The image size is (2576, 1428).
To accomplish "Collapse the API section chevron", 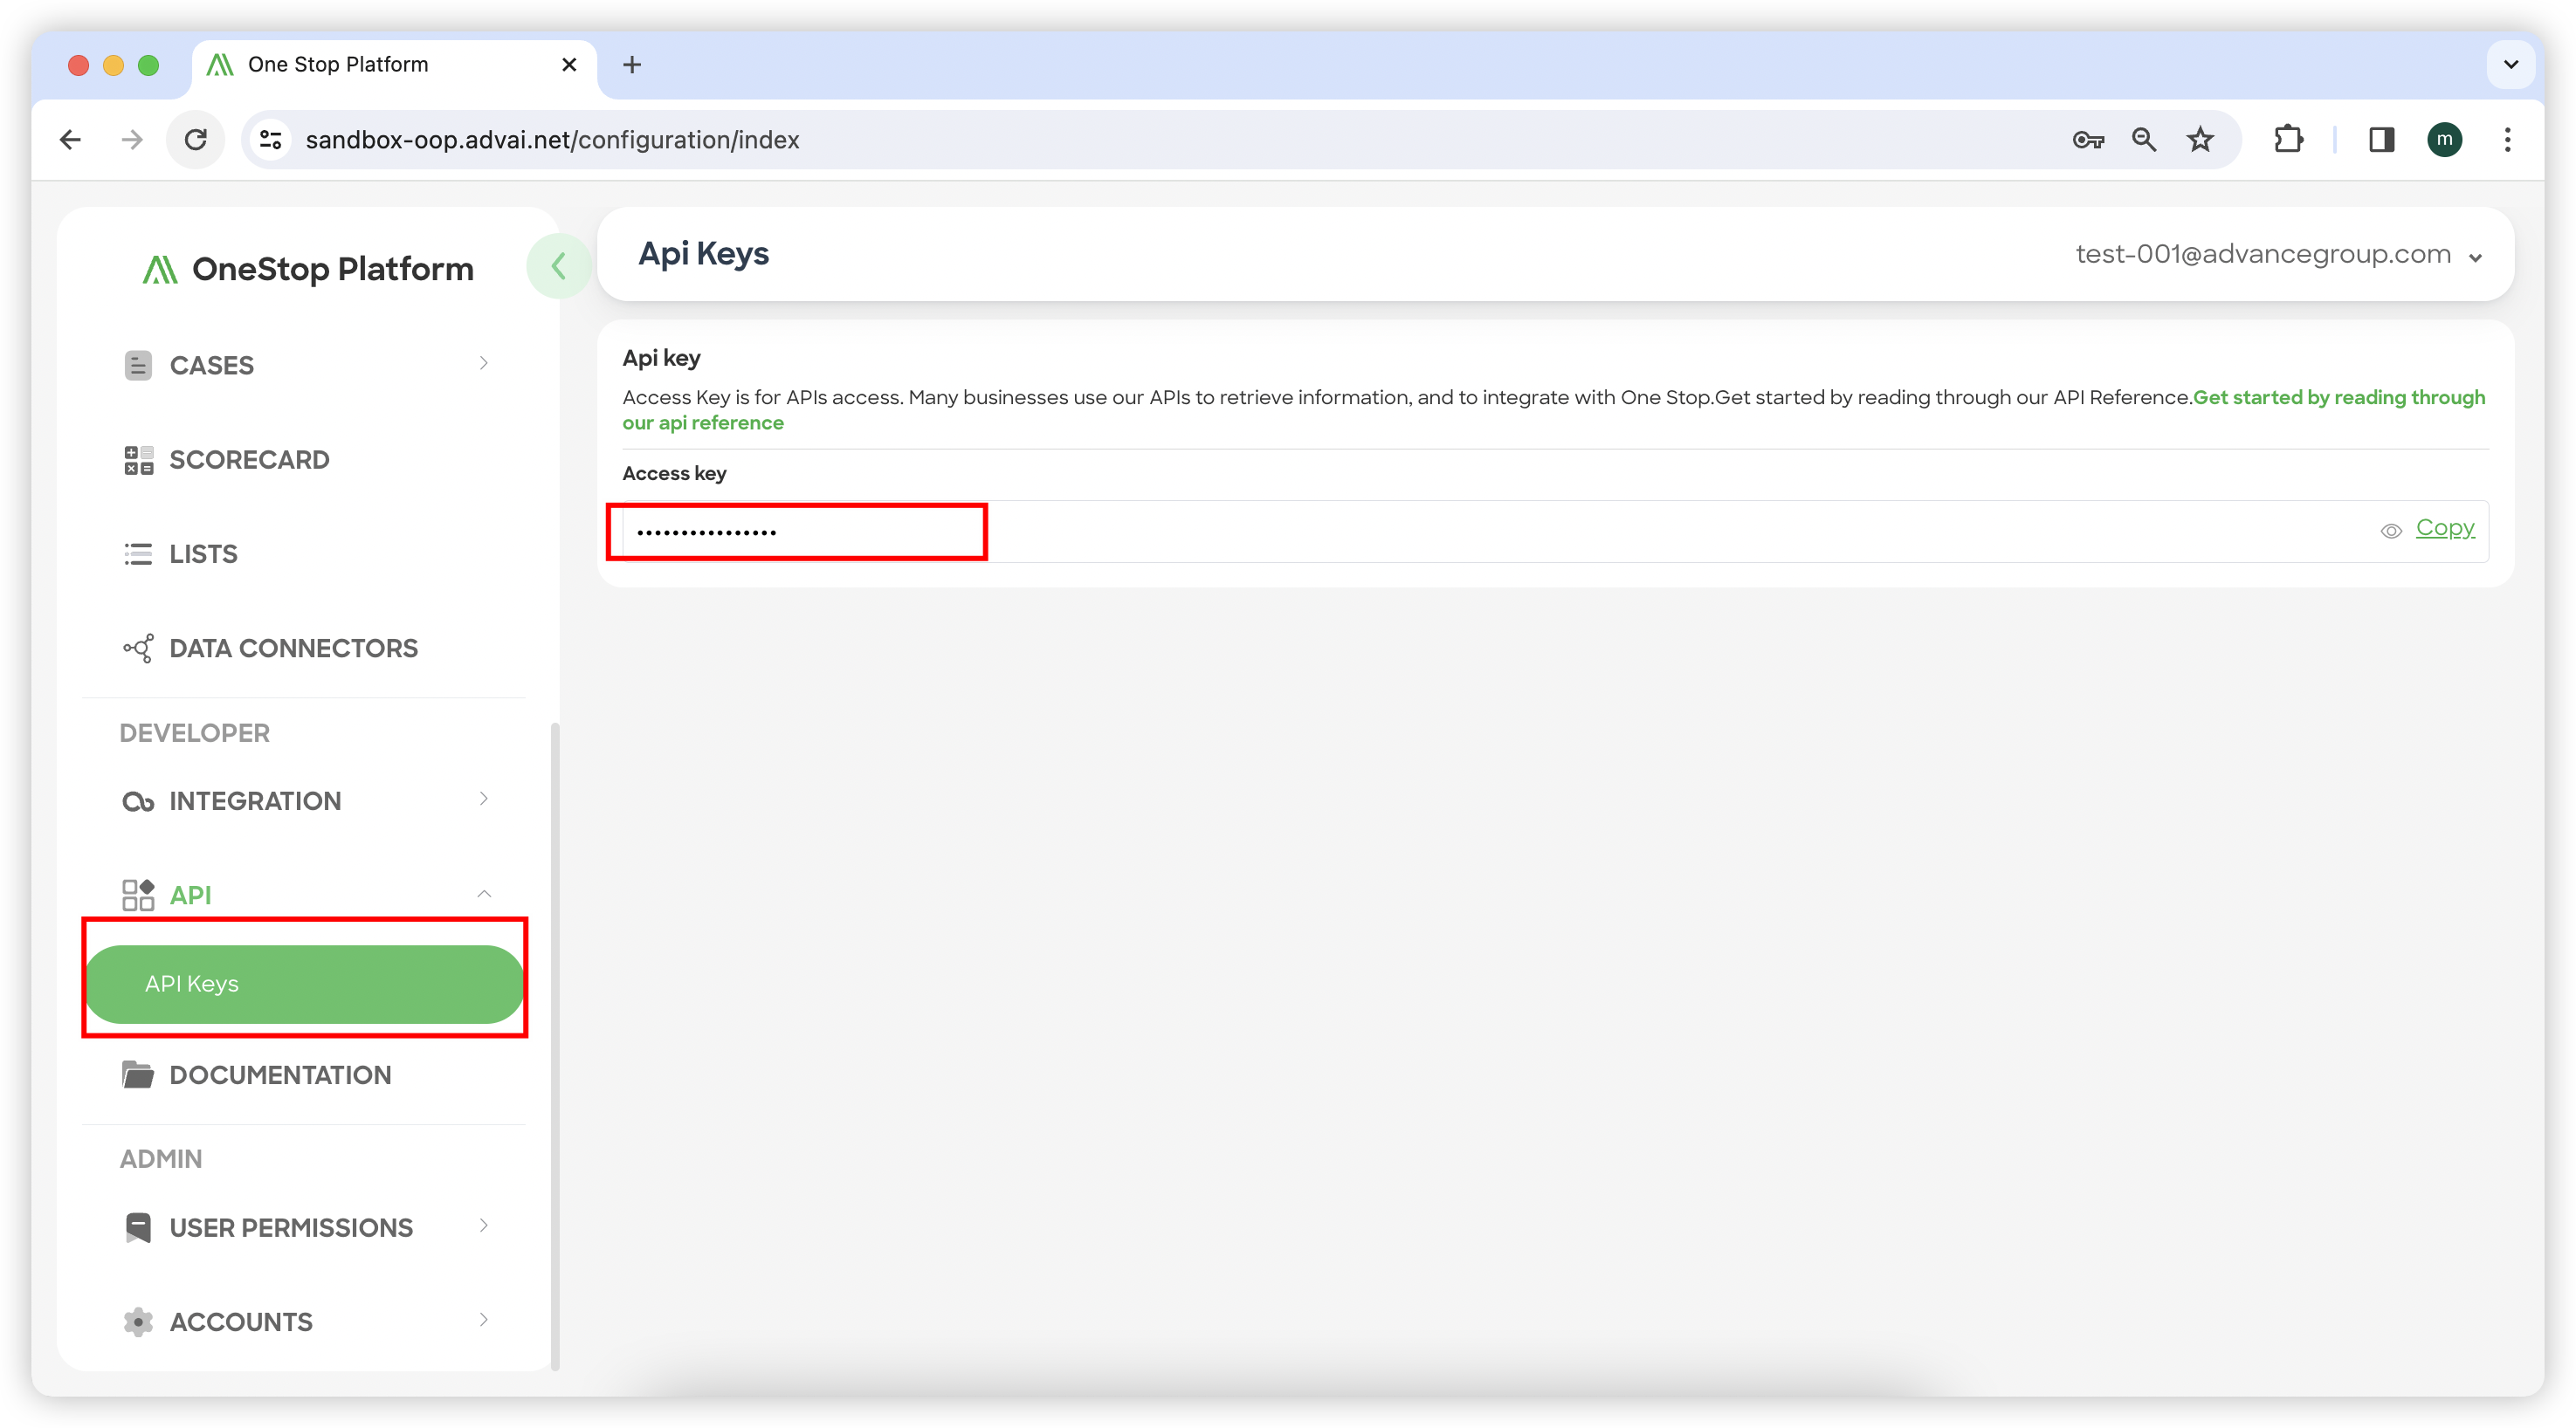I will click(484, 895).
